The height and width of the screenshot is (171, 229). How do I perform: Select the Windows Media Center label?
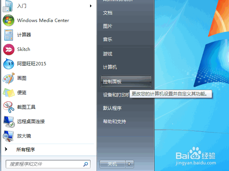(43, 21)
